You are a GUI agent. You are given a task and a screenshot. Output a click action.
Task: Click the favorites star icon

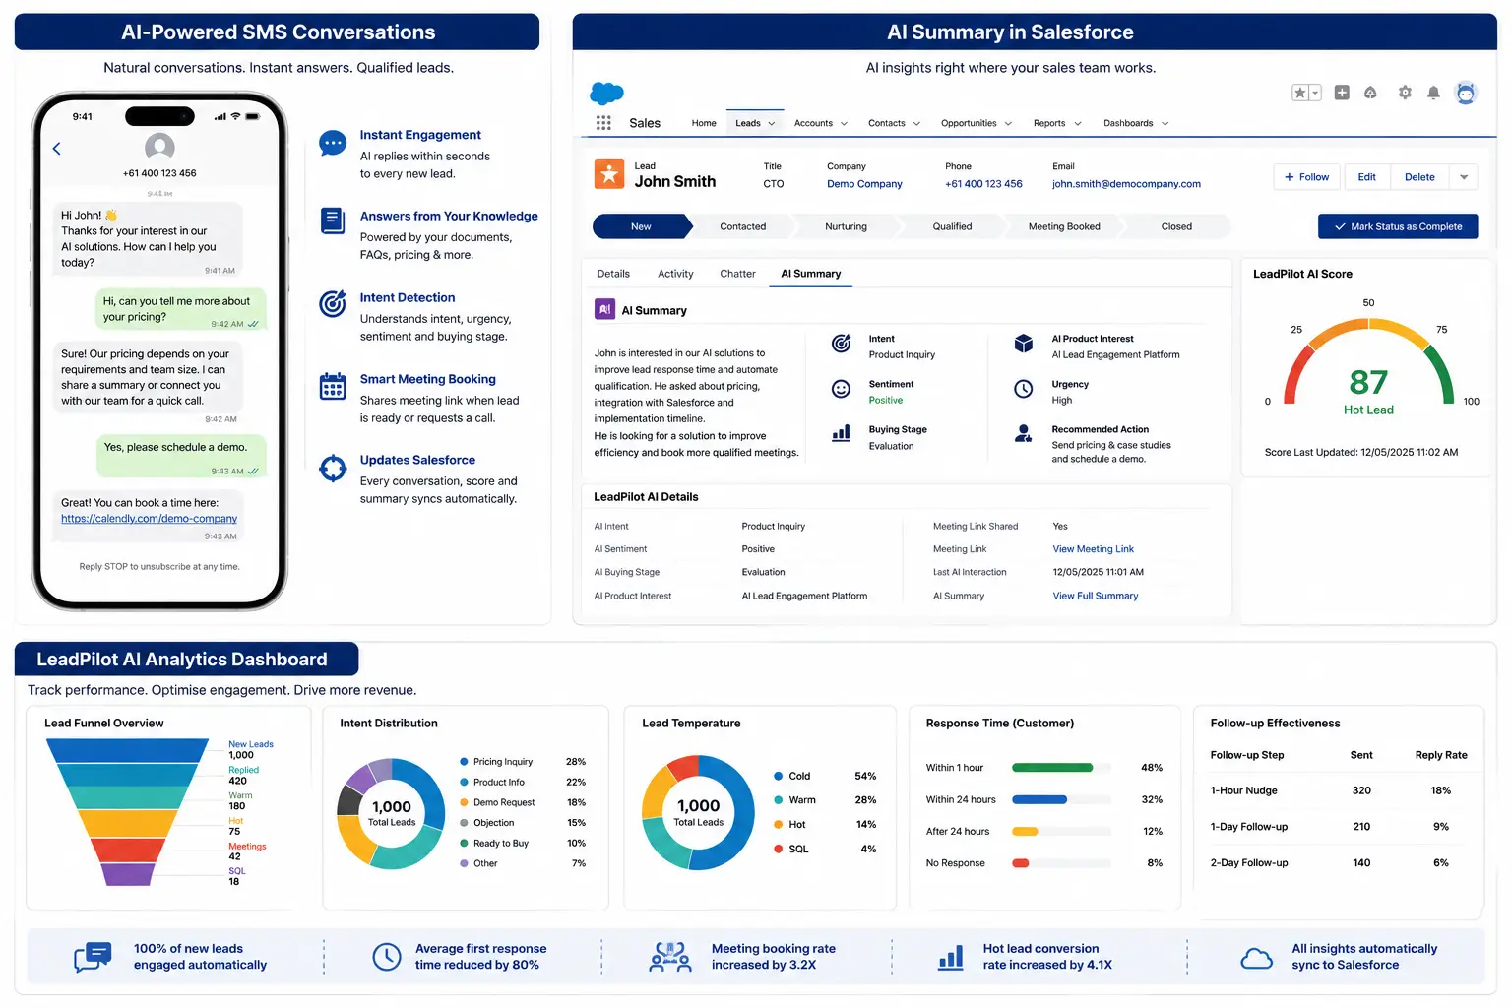click(1300, 93)
